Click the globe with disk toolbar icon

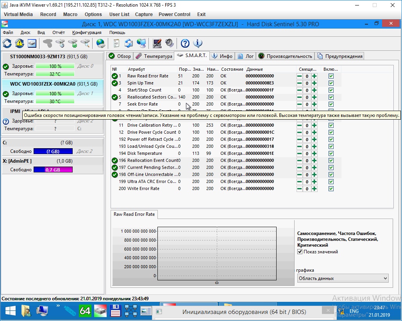(100, 43)
